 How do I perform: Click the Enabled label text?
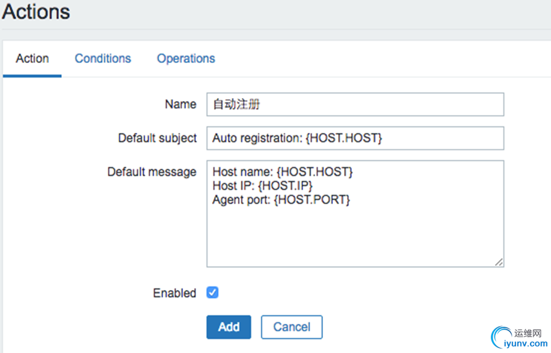(174, 293)
